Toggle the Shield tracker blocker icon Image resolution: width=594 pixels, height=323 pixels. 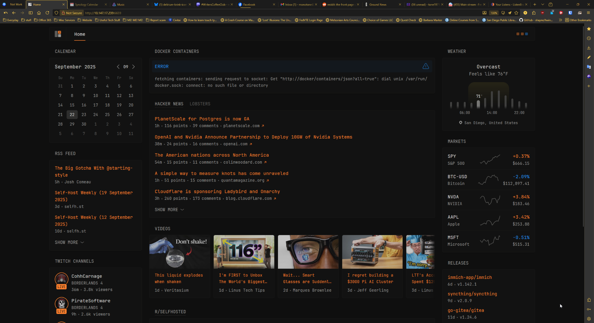pos(56,13)
